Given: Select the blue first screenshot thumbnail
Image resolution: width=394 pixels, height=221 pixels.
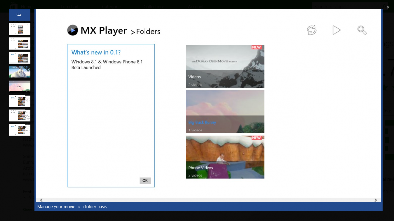Looking at the screenshot, I should (19, 15).
